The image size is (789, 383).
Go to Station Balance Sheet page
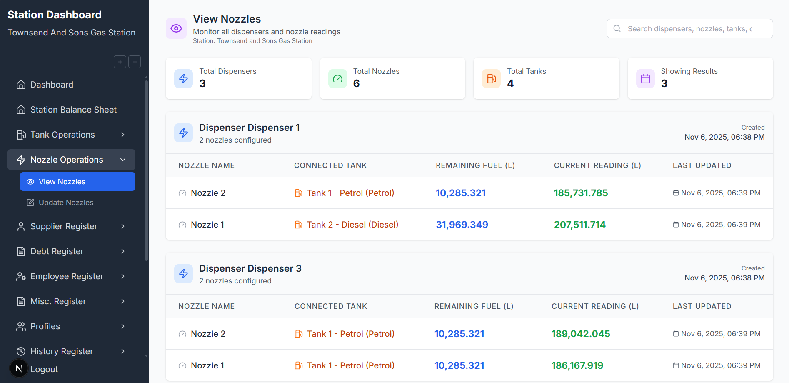click(73, 110)
